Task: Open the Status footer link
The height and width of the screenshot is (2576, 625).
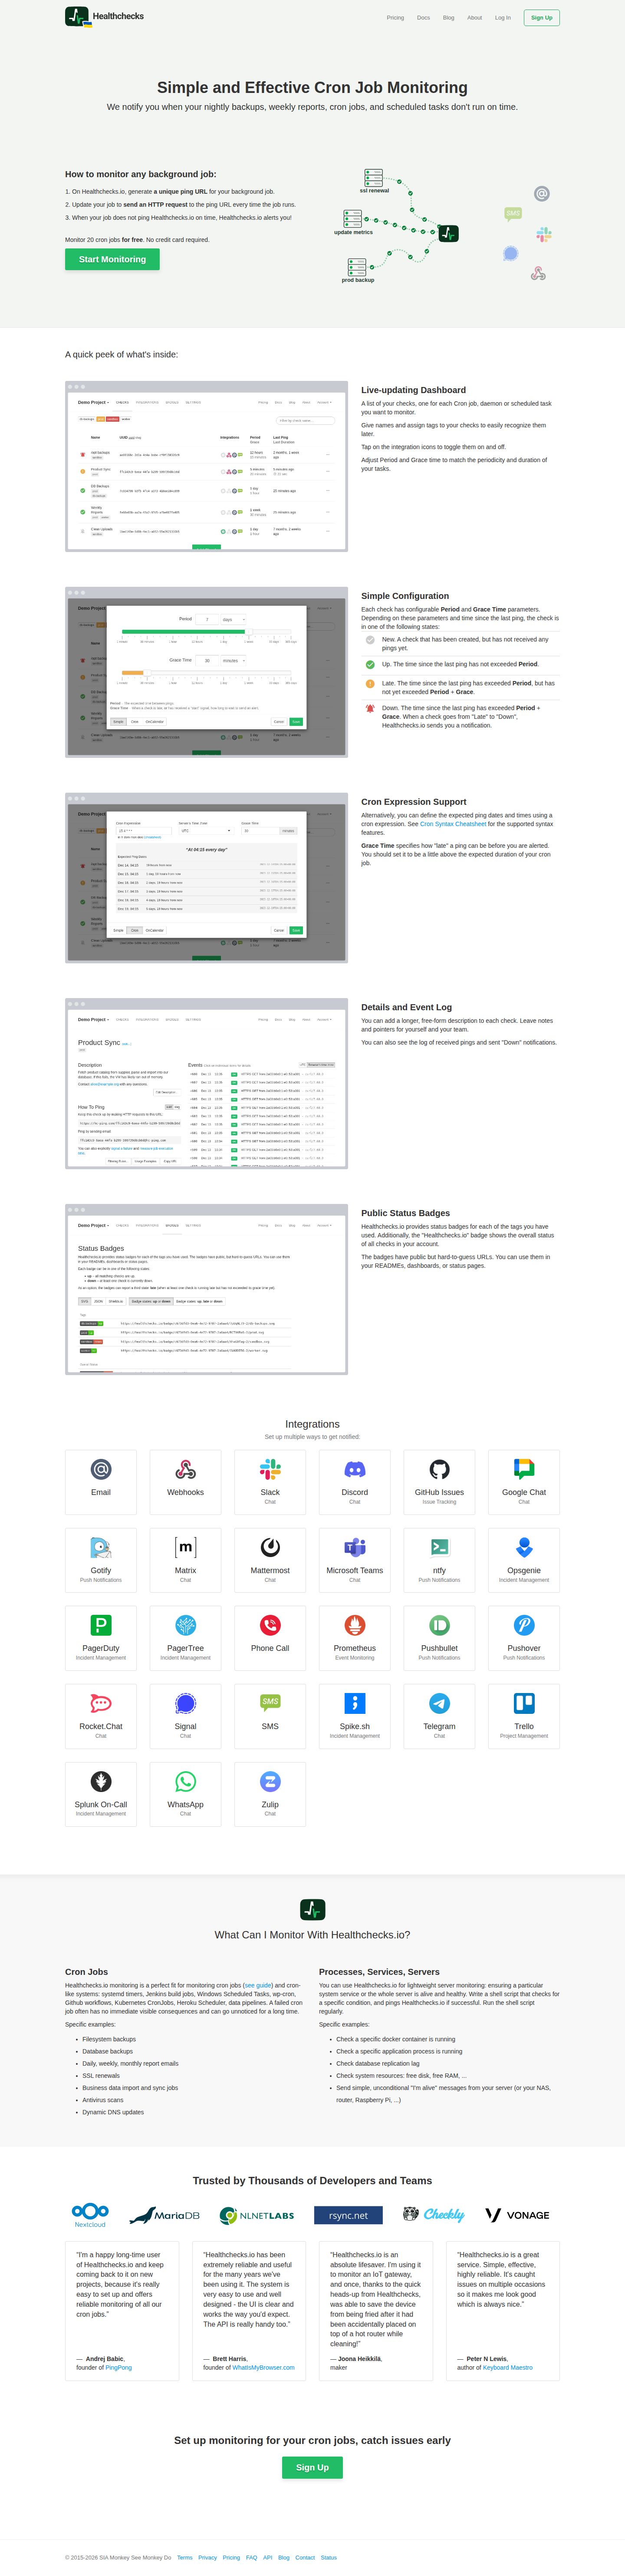Action: tap(328, 2557)
